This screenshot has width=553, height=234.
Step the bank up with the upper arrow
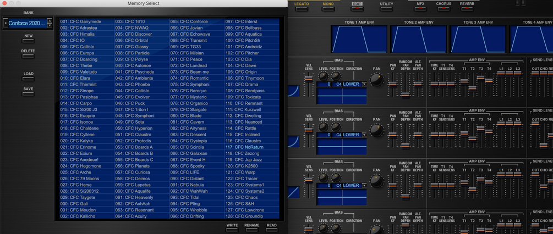[x=50, y=21]
